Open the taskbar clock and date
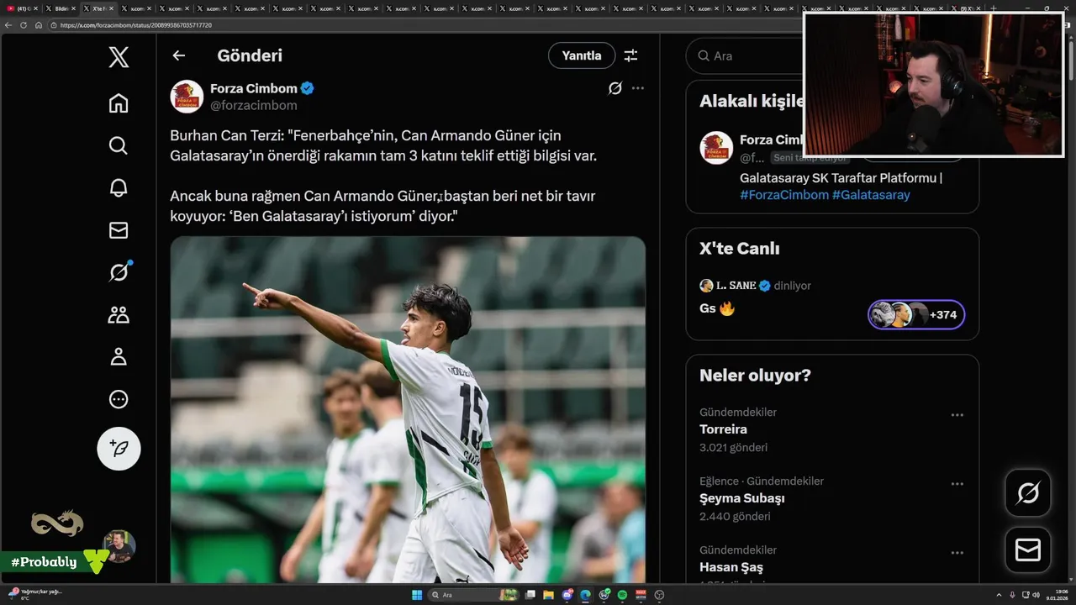 point(1058,594)
